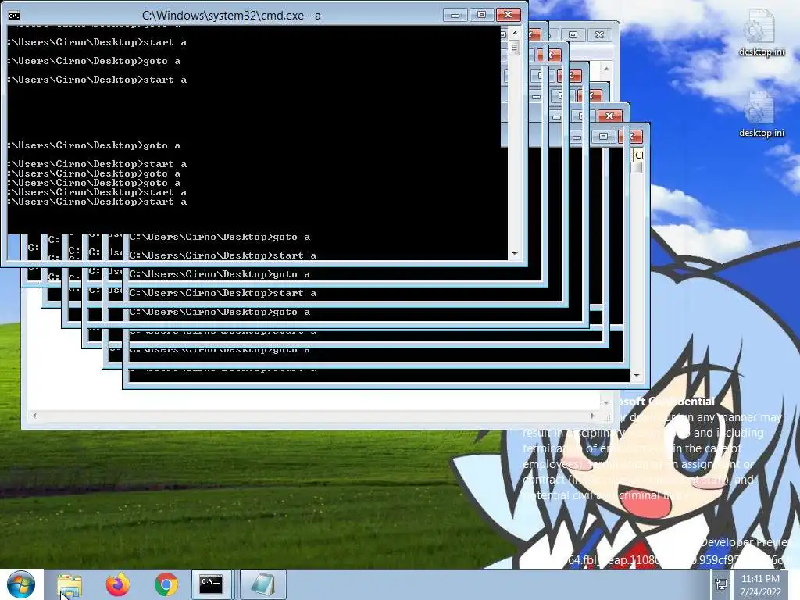Screen dimensions: 800x600
Task: Launch Firefox from the taskbar
Action: tap(118, 584)
